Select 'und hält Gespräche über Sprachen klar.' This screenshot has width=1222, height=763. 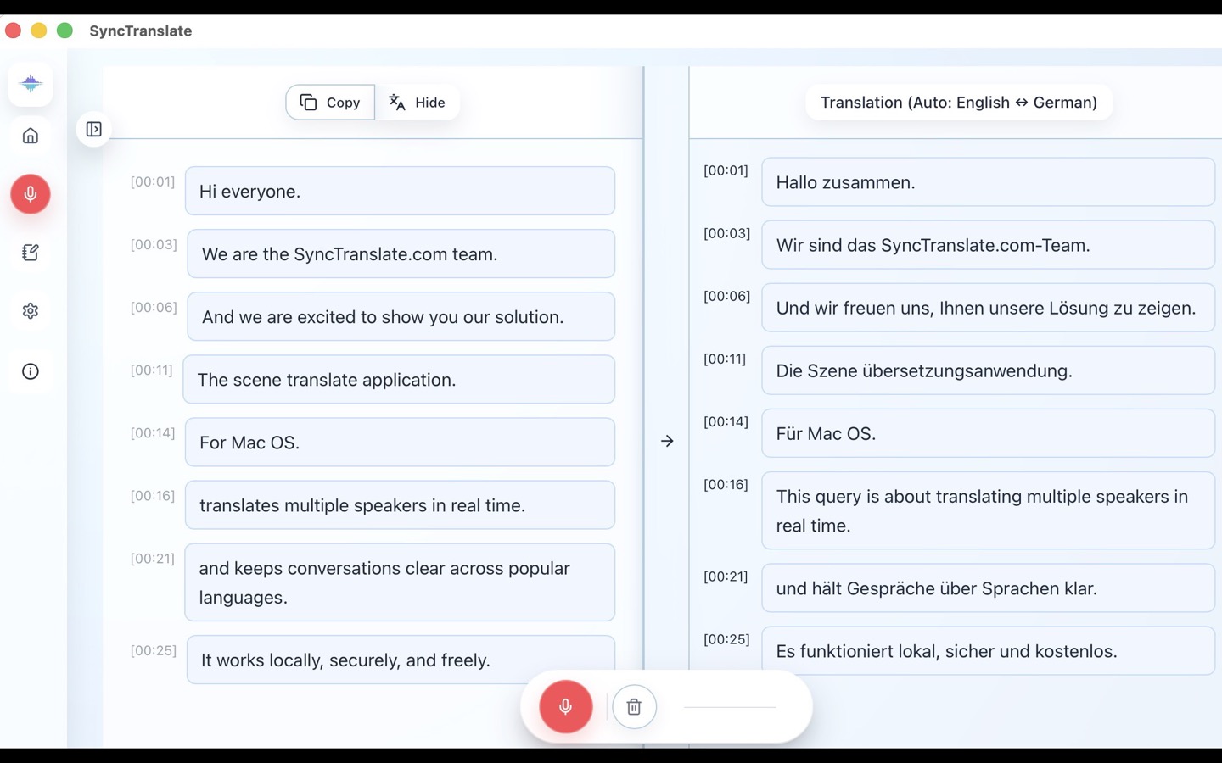989,588
